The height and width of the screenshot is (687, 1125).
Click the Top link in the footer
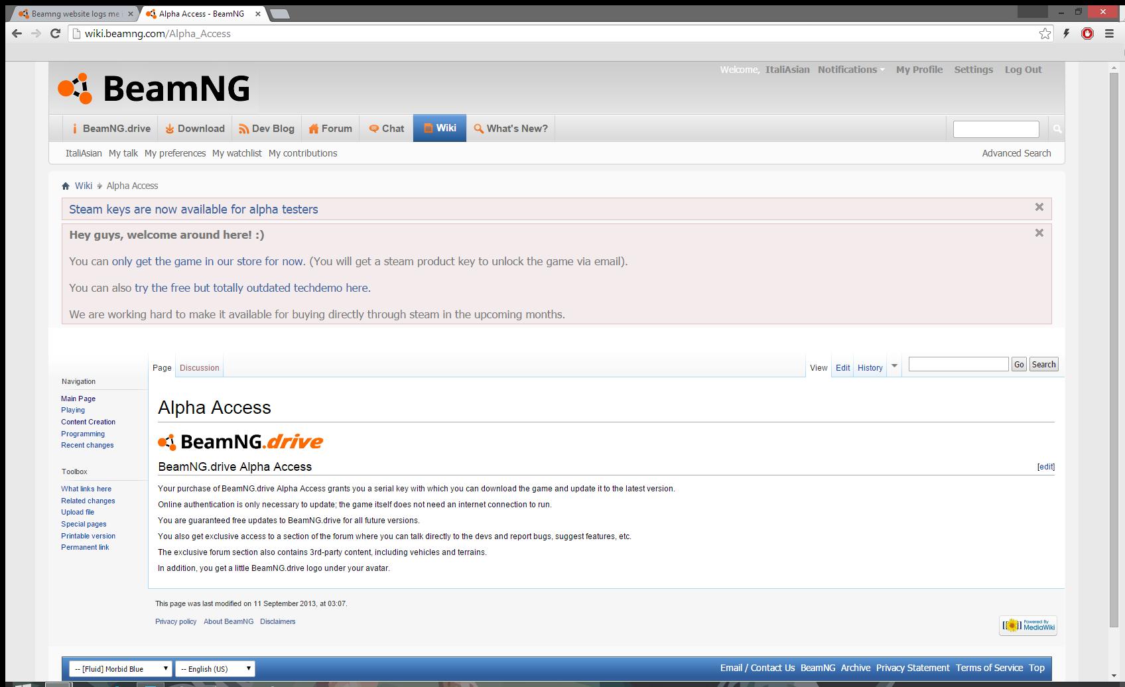tap(1037, 668)
